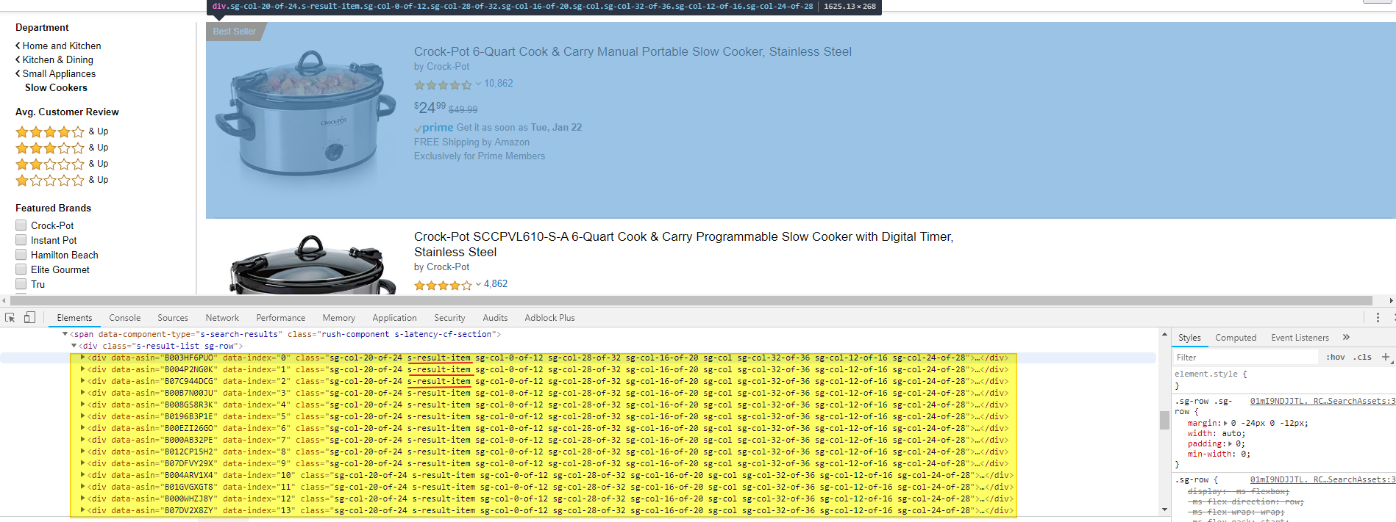The width and height of the screenshot is (1396, 522).
Task: Expand the div with data-asin B004P2NG0K
Action: [82, 369]
